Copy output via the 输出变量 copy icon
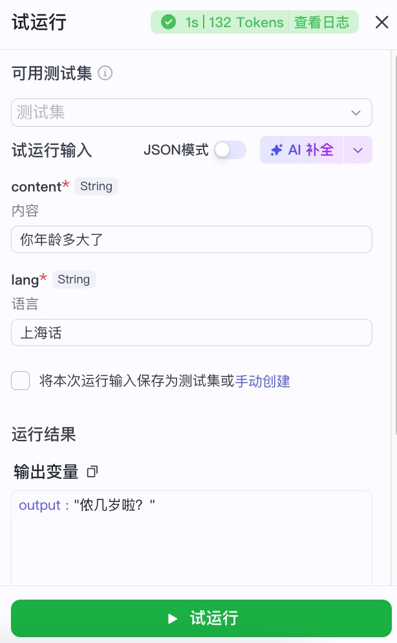Viewport: 397px width, 643px height. pos(92,472)
